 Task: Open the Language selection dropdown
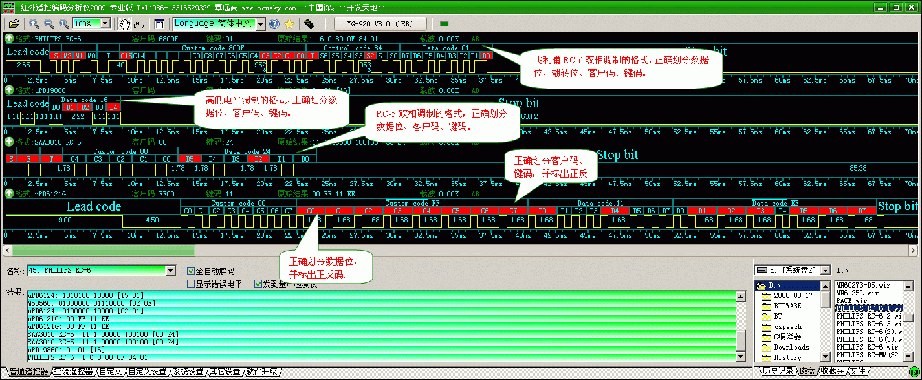(261, 24)
